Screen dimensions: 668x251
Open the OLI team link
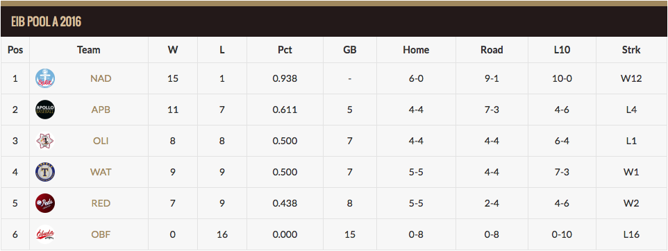[101, 141]
